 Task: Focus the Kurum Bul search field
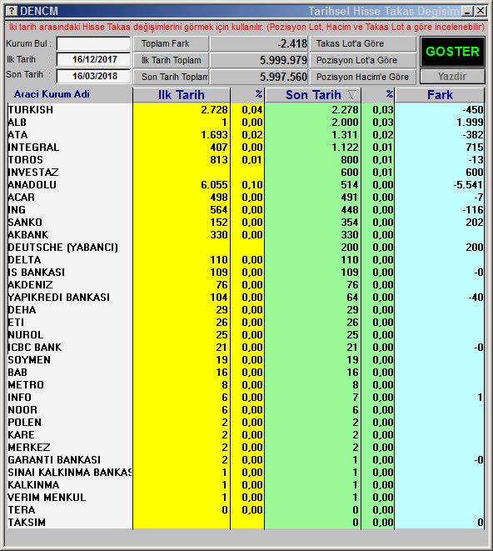click(93, 44)
